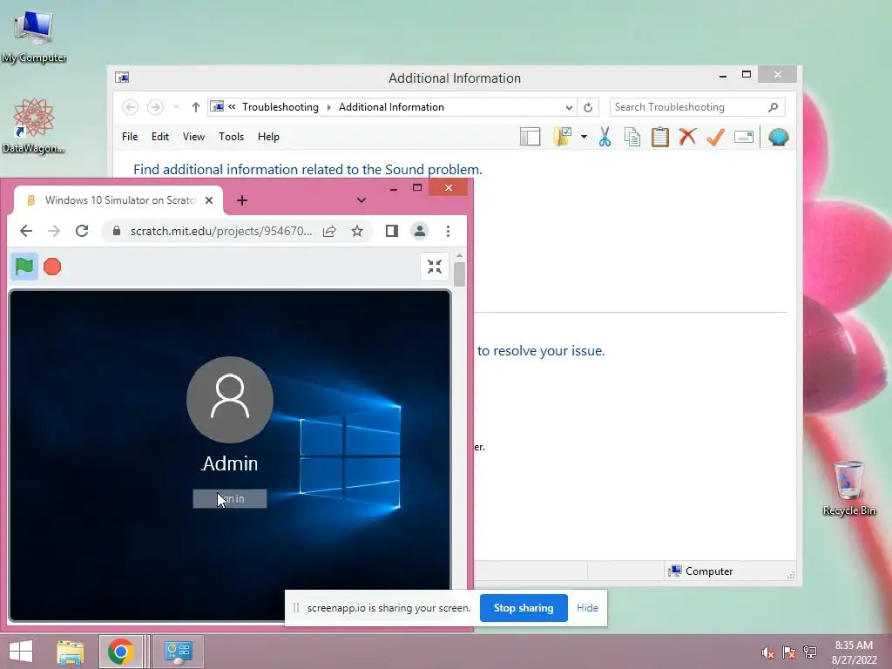Open Chrome three-dot menu
Viewport: 892px width, 669px height.
449,231
